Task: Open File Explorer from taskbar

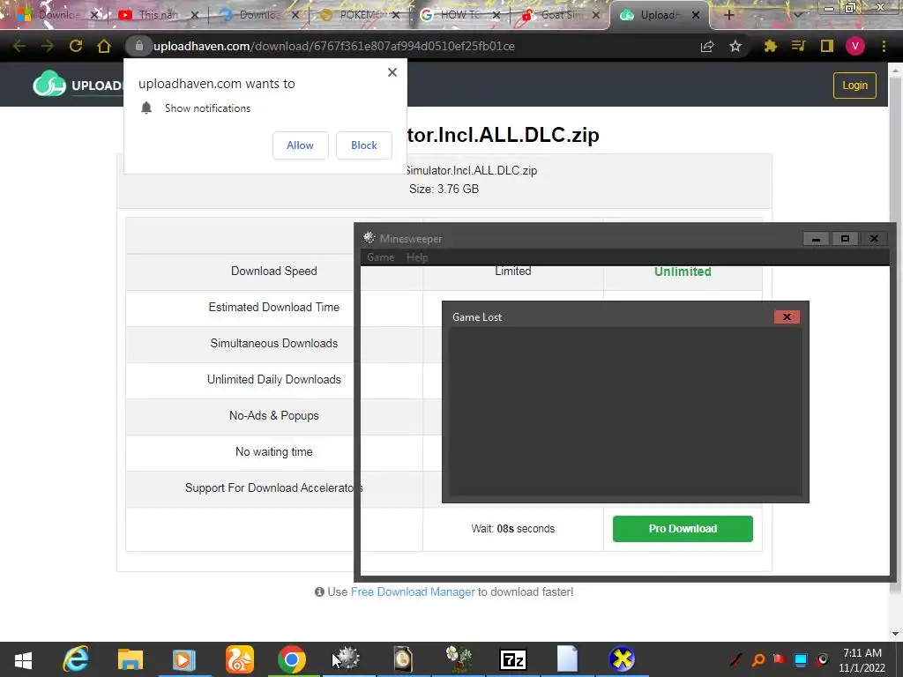Action: tap(131, 659)
